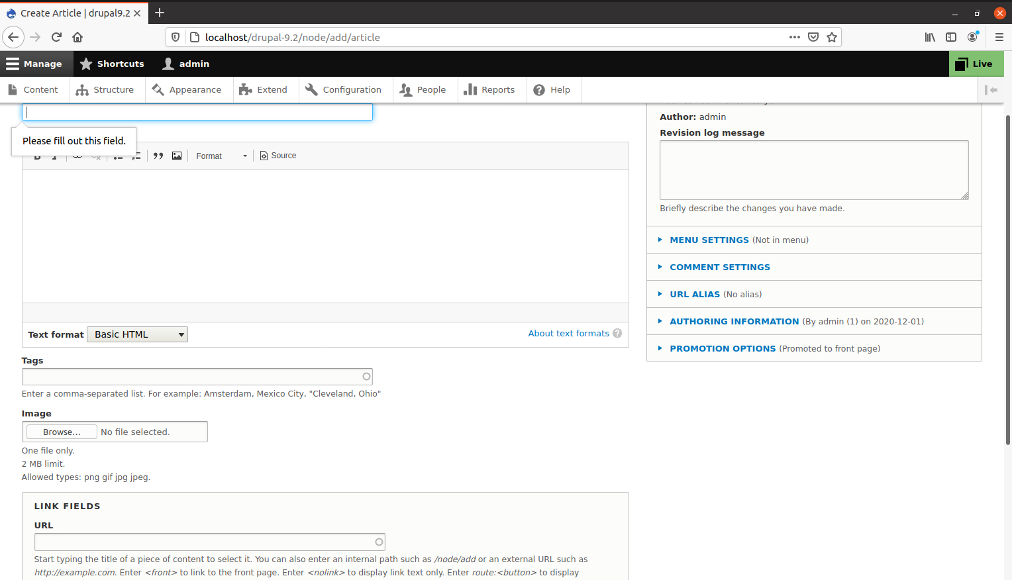Click the help icon beside About text formats

(x=617, y=333)
